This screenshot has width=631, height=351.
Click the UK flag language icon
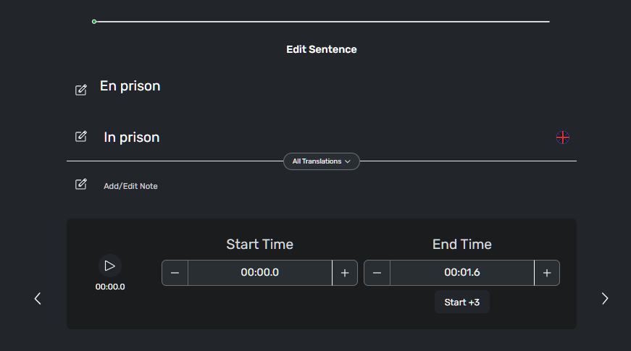click(563, 138)
